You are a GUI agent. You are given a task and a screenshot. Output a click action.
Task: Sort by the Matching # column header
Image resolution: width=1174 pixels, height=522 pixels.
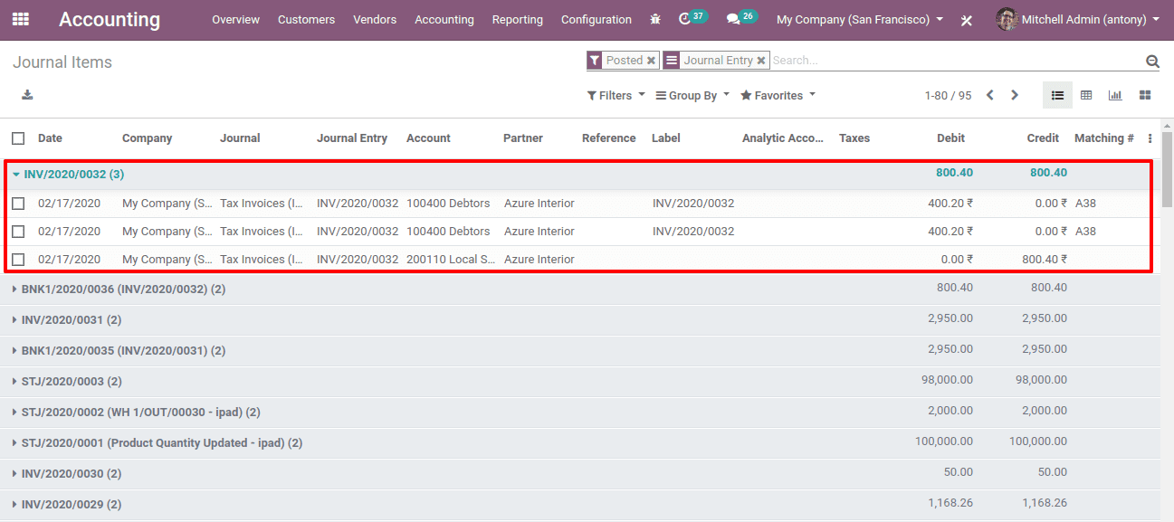(x=1104, y=138)
